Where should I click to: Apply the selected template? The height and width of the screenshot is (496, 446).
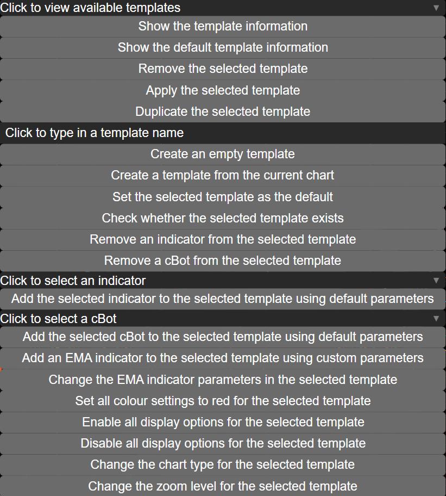click(x=223, y=90)
